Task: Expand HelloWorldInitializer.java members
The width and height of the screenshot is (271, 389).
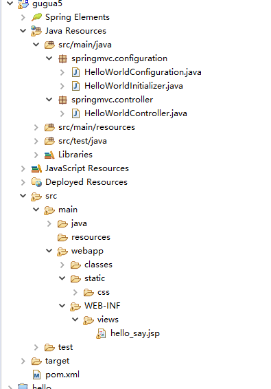Action: coord(62,87)
